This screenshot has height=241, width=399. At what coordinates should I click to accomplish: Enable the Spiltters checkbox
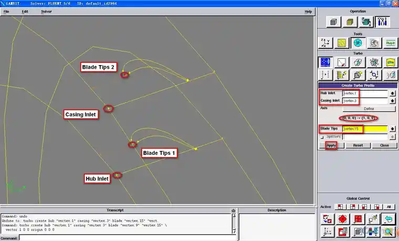(x=322, y=137)
